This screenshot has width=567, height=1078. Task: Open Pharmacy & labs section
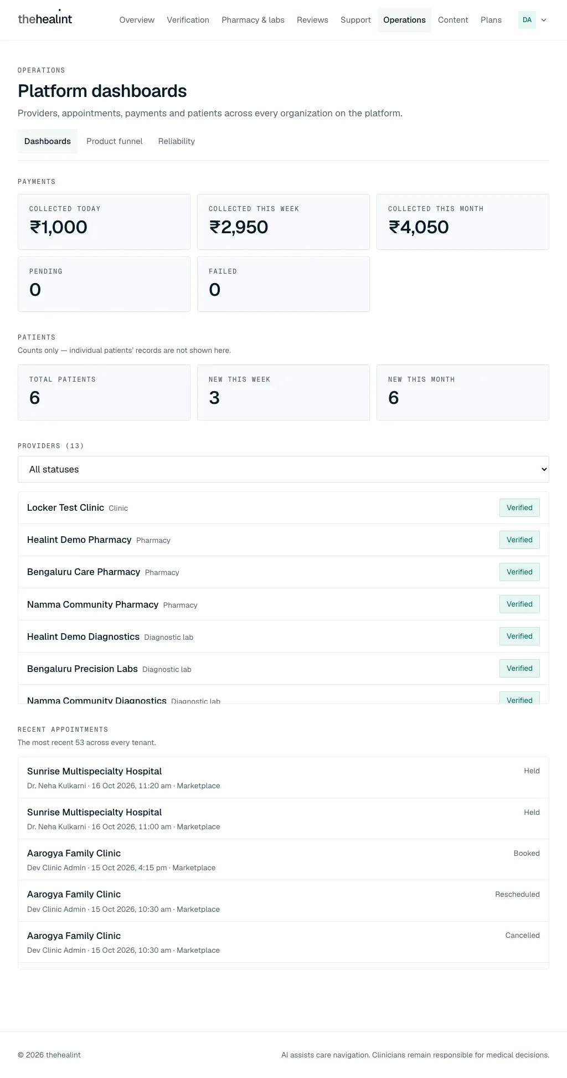(253, 20)
